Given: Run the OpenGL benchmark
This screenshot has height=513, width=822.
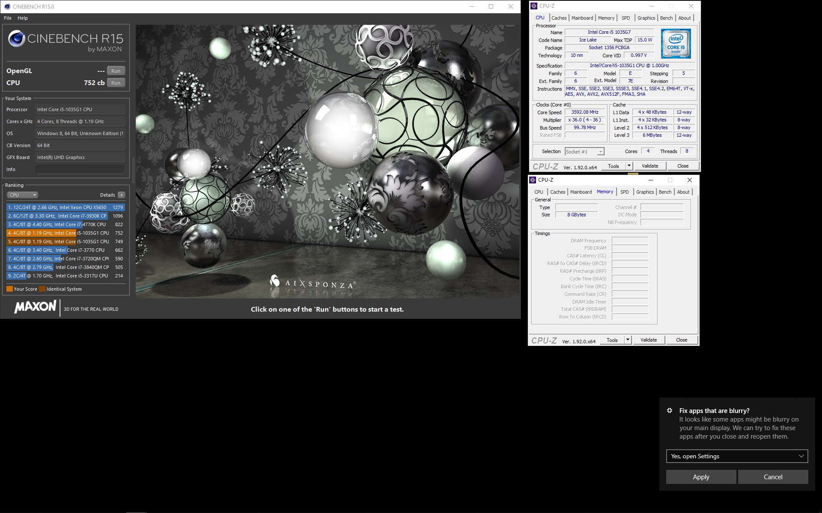Looking at the screenshot, I should [x=116, y=71].
